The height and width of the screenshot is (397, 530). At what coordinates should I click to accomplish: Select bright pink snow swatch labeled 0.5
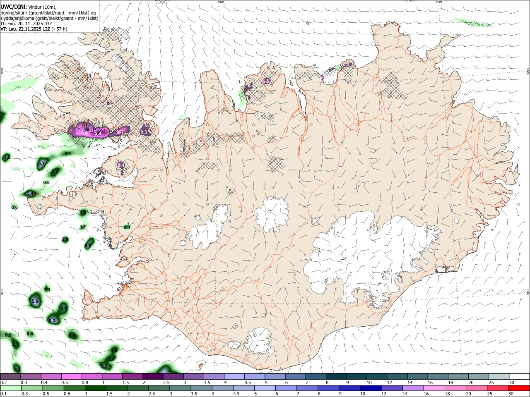pos(71,377)
